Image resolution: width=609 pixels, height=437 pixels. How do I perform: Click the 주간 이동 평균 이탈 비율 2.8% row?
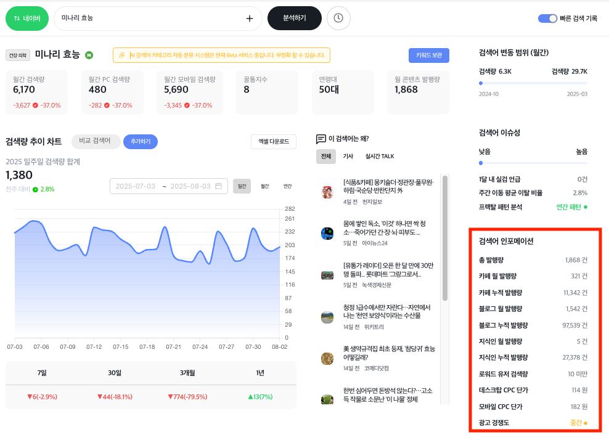(x=533, y=193)
